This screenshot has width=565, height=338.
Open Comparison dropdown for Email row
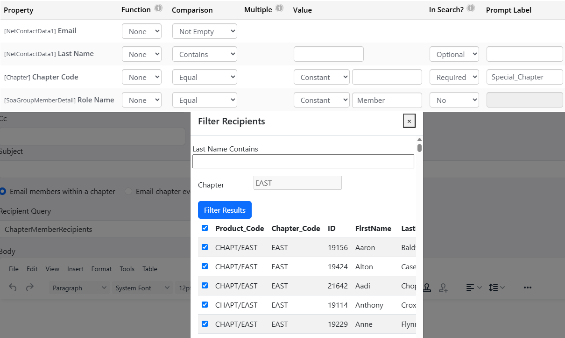click(205, 31)
